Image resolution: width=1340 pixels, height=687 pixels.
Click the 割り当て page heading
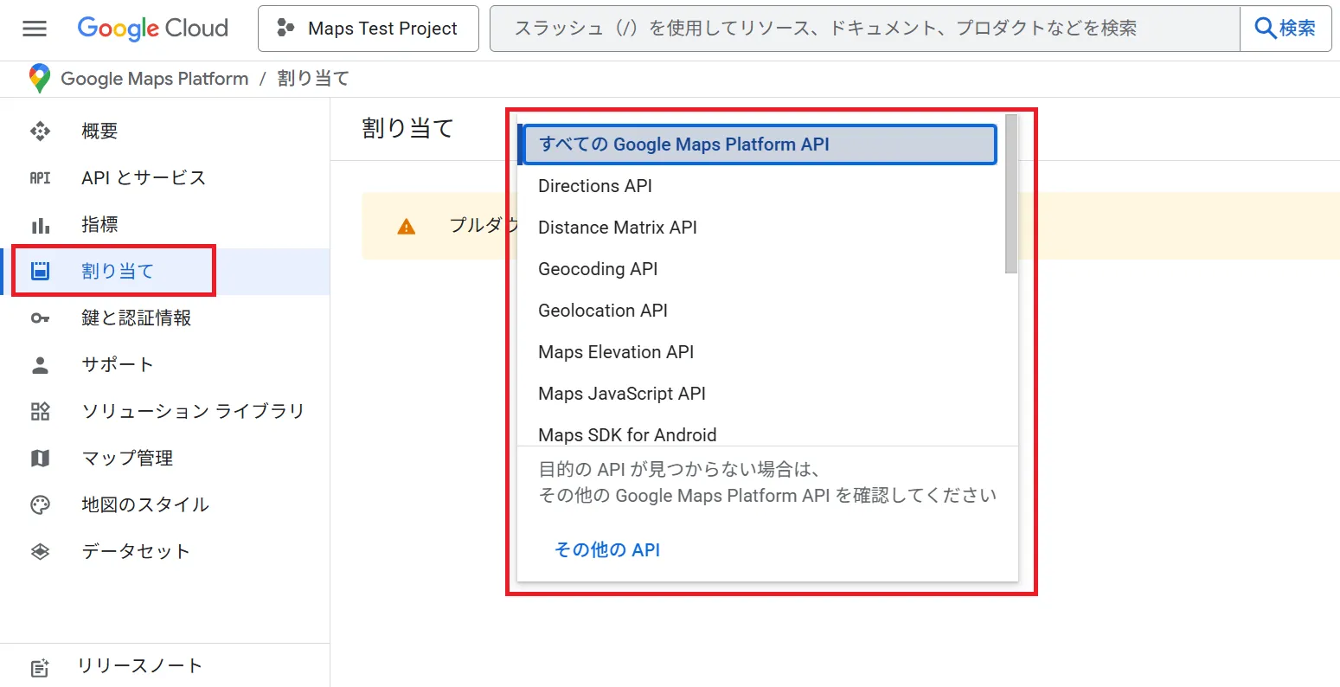pyautogui.click(x=407, y=128)
